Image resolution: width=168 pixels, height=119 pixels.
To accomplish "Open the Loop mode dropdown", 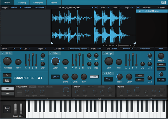I will tap(15, 49).
